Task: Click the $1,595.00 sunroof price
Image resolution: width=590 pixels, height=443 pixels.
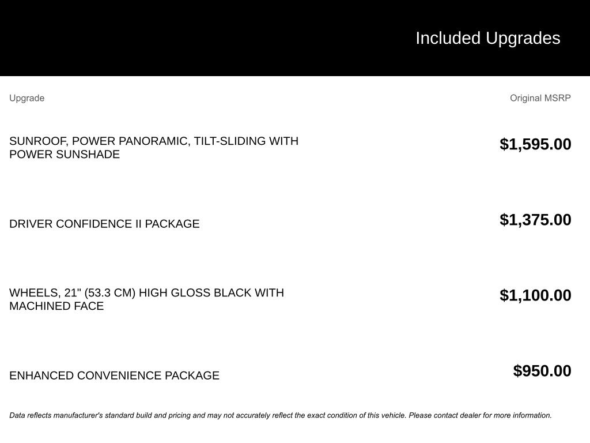Action: pyautogui.click(x=535, y=144)
